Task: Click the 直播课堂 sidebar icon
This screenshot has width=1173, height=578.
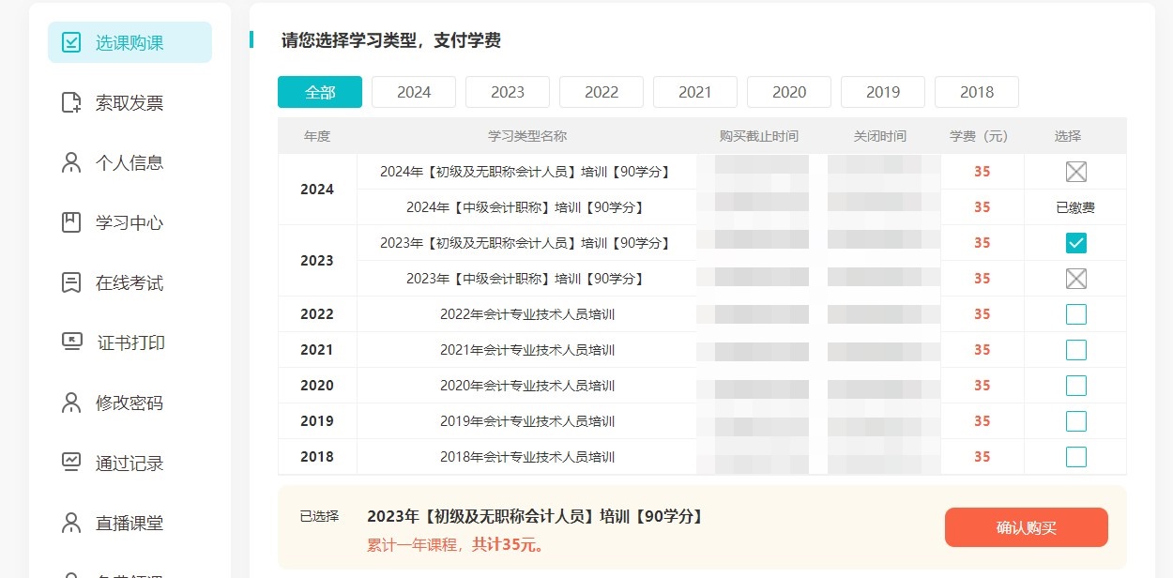Action: tap(71, 523)
